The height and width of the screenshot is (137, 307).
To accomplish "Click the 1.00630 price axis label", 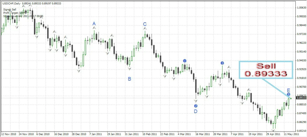I will point(301,8).
